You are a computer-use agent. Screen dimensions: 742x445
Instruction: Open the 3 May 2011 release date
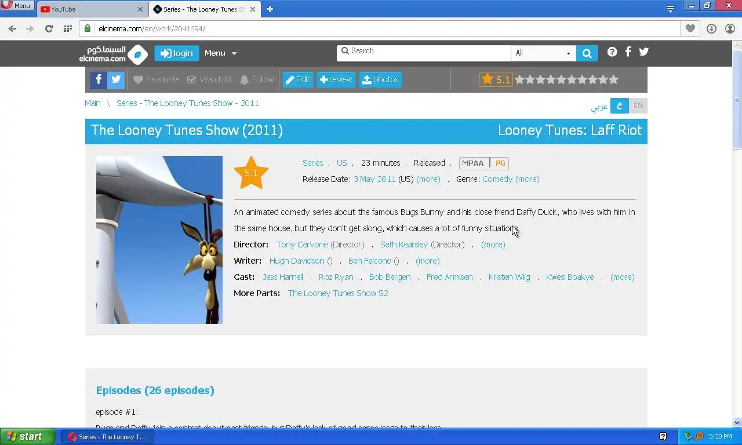[x=374, y=179]
